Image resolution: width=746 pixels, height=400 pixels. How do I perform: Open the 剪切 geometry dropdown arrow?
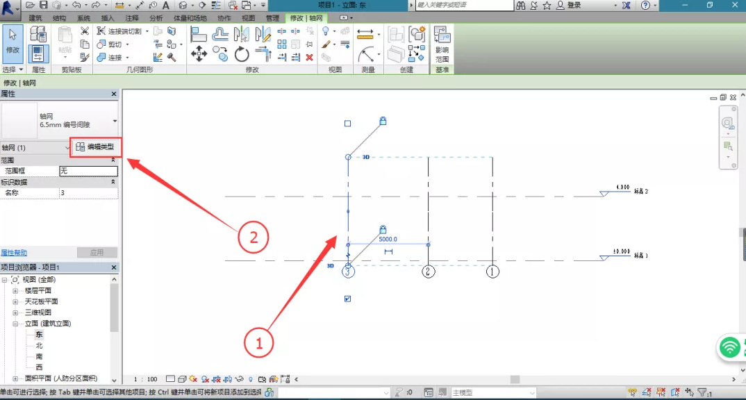click(x=128, y=44)
